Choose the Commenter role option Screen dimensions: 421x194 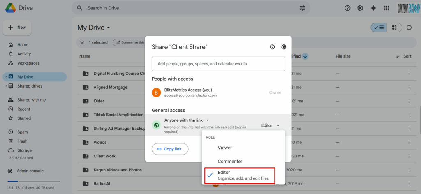(x=230, y=162)
